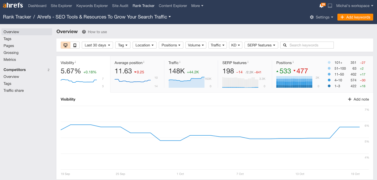Click the display icon beside the bell

point(330,6)
